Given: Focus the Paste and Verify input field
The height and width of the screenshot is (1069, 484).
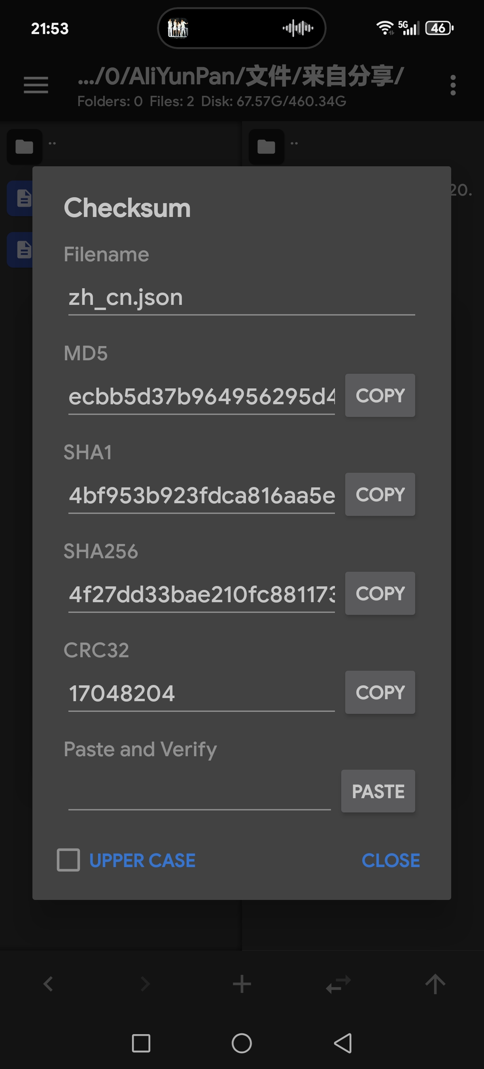Looking at the screenshot, I should (x=199, y=792).
